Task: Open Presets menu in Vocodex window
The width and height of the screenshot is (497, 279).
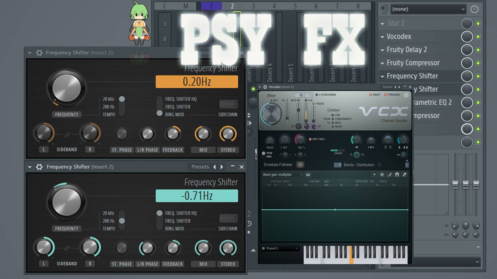Action: (387, 87)
